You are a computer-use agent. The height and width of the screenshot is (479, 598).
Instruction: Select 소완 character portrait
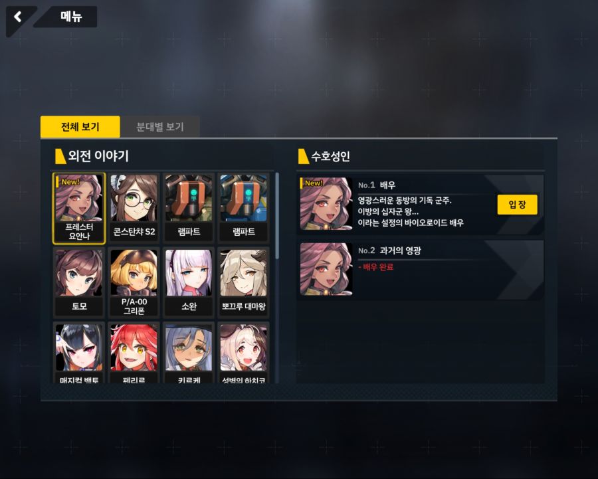pyautogui.click(x=189, y=282)
